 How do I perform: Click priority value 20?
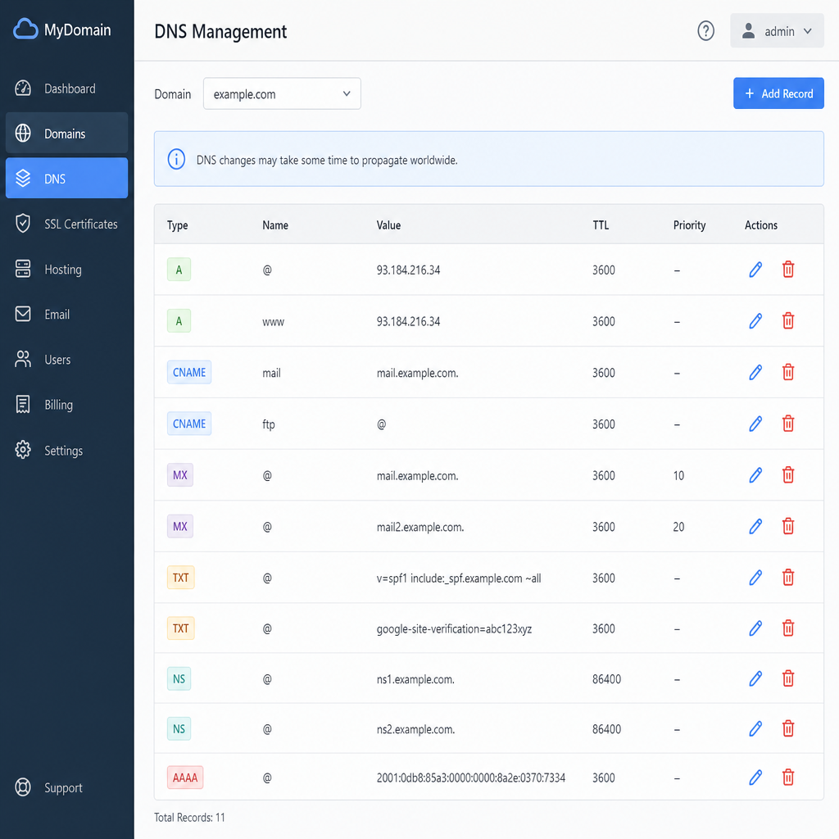click(x=678, y=527)
